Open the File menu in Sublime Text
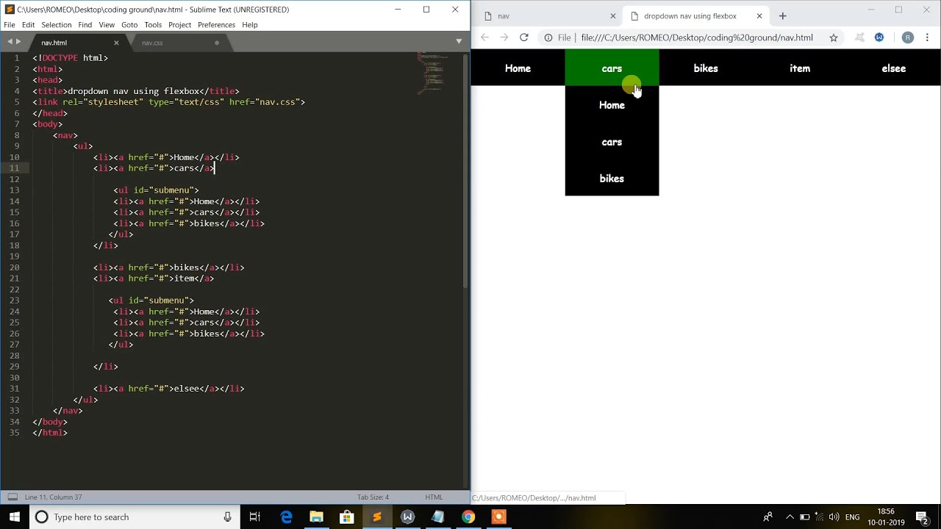This screenshot has height=529, width=941. [10, 25]
